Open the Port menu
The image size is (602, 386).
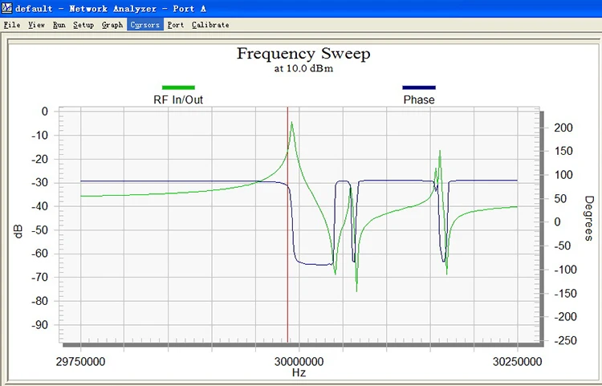(x=176, y=25)
